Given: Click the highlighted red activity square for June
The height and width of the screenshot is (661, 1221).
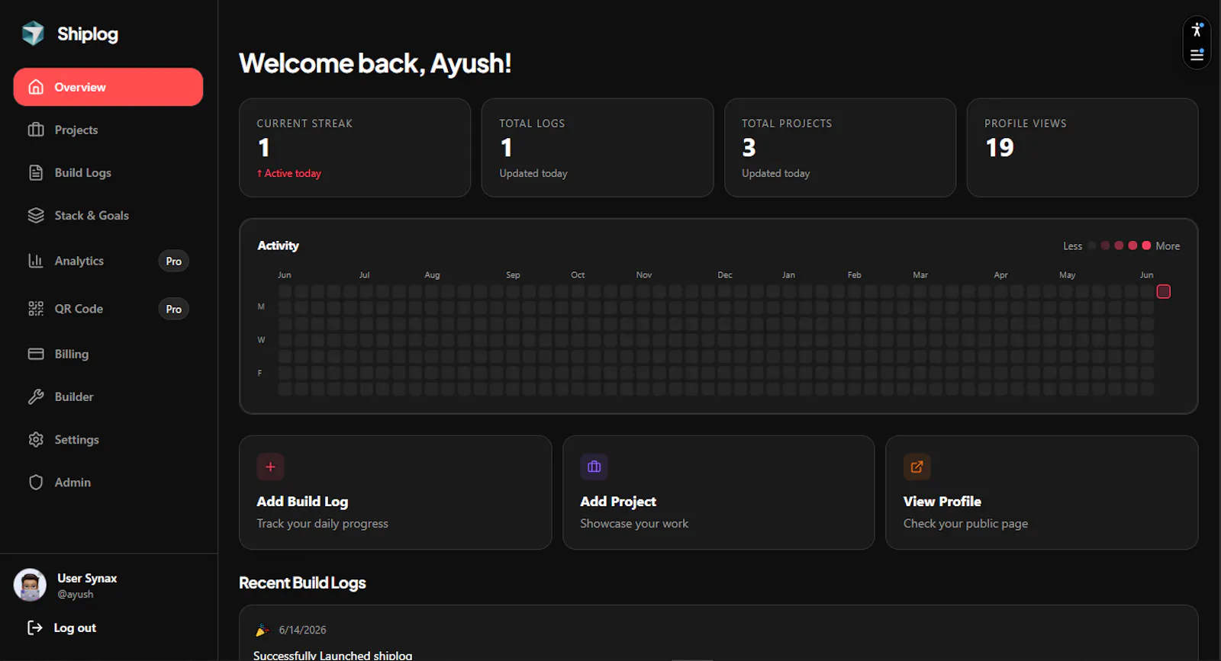Looking at the screenshot, I should point(1164,291).
